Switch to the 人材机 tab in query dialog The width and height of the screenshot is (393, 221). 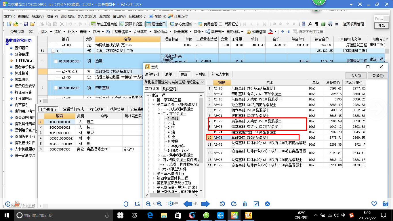tap(200, 74)
